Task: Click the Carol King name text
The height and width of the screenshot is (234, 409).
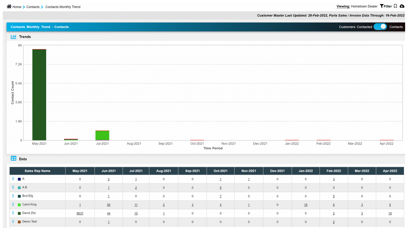Action: coord(29,204)
